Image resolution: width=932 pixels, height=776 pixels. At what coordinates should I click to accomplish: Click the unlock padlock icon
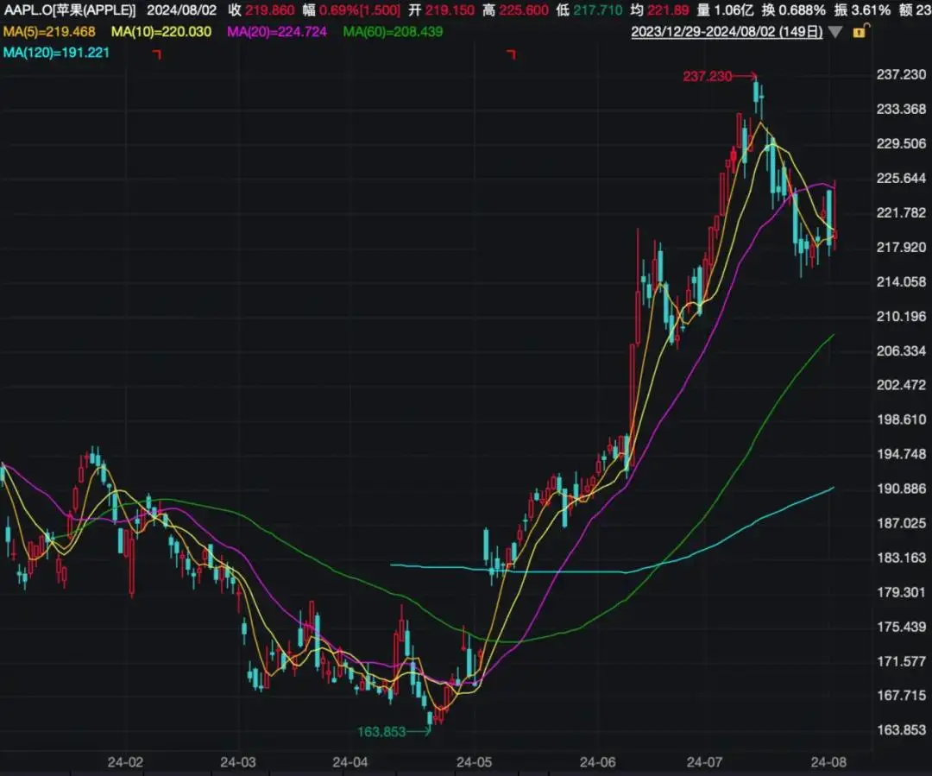860,32
